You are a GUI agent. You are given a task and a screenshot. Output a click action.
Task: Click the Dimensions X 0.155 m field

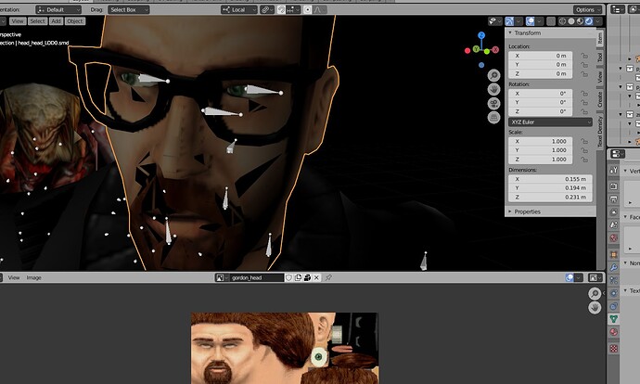click(x=550, y=179)
